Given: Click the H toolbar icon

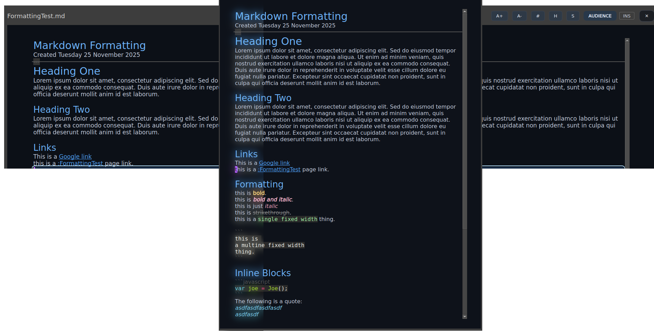Looking at the screenshot, I should [x=555, y=16].
